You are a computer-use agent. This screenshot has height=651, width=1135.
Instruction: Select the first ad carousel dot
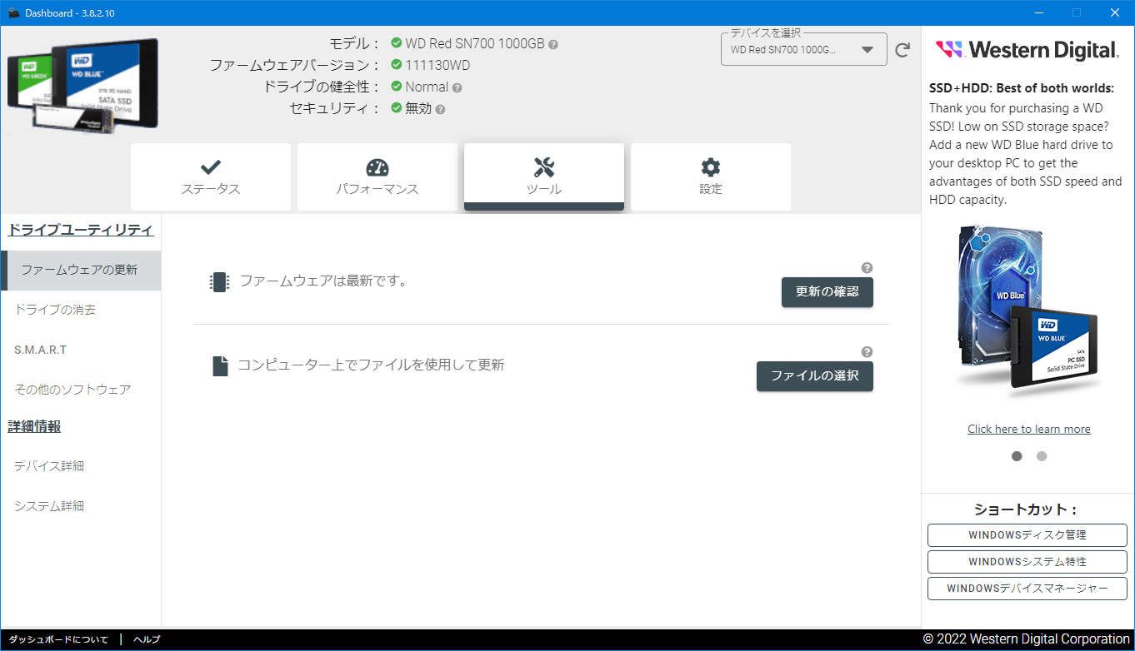tap(1017, 456)
